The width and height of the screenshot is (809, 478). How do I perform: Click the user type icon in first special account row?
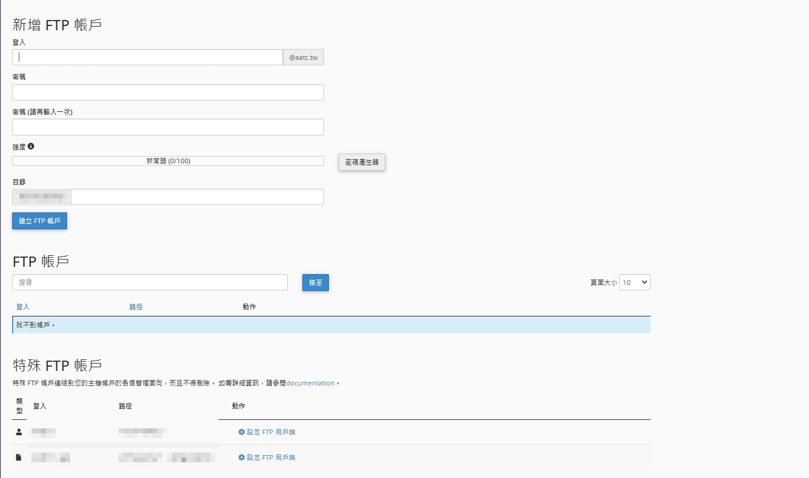tap(19, 432)
